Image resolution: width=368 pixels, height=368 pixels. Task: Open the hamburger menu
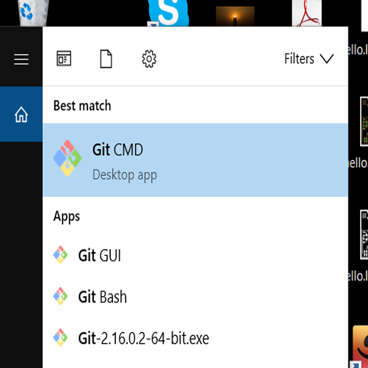21,59
